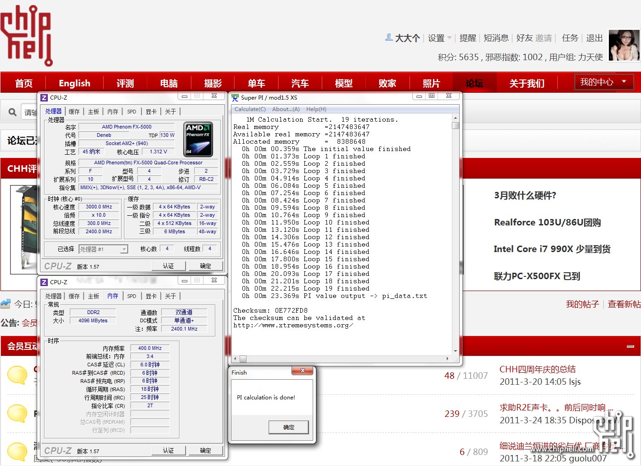This screenshot has height=466, width=641.
Task: Minimize the top CPU-Z processor window
Action: coord(185,96)
